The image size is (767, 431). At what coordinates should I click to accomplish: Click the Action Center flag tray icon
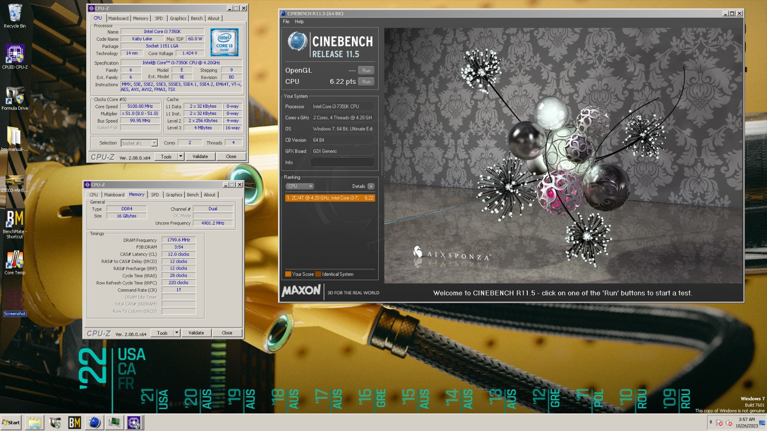720,423
